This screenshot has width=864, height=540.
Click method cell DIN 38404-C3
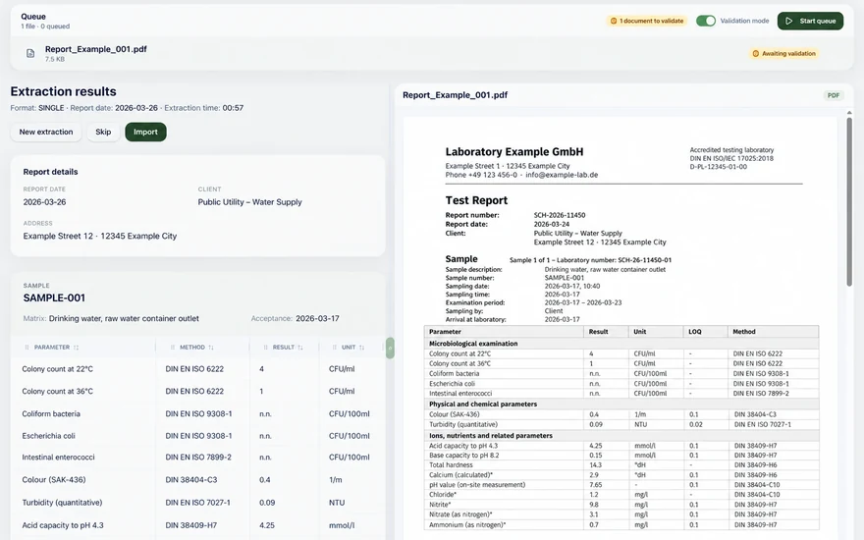(191, 479)
